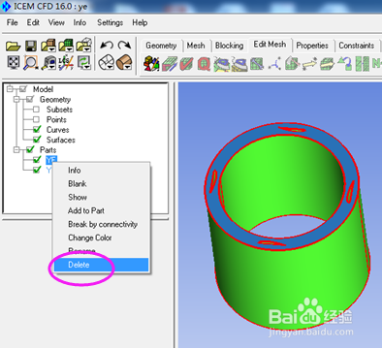This screenshot has height=349, width=382.
Task: Click the Open Project folder icon
Action: 13,46
